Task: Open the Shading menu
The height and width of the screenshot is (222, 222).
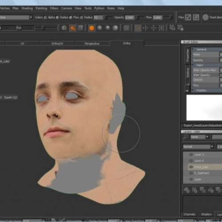Action: pos(27,8)
